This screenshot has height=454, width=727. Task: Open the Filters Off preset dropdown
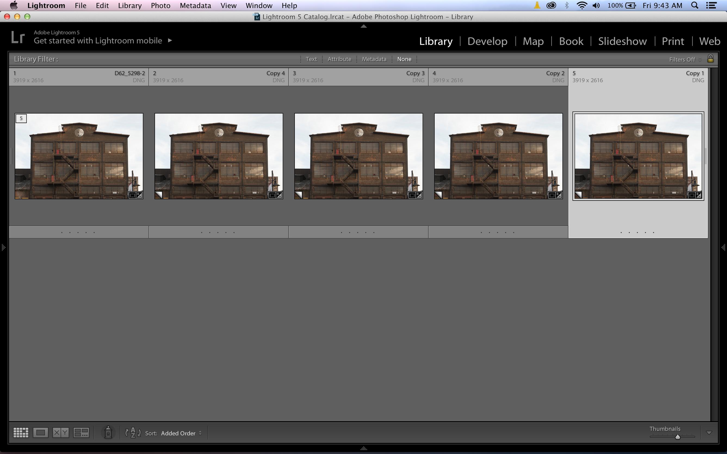[685, 60]
